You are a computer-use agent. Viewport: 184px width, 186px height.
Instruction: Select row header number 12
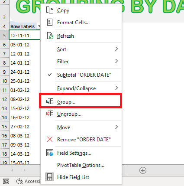click(x=4, y=99)
